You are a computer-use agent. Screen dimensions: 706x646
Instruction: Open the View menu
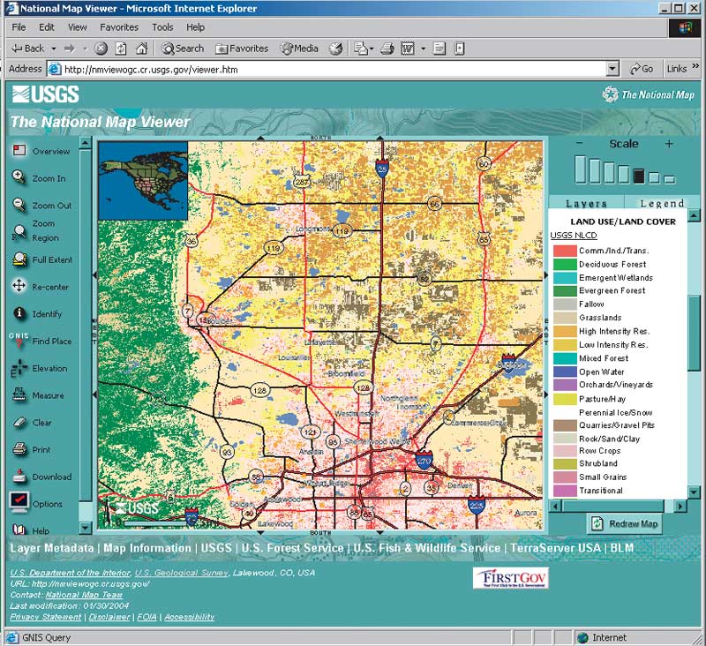point(78,27)
